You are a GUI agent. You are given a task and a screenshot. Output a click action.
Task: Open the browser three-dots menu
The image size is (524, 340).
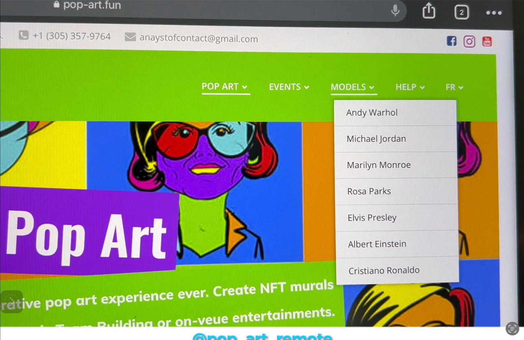coord(494,13)
